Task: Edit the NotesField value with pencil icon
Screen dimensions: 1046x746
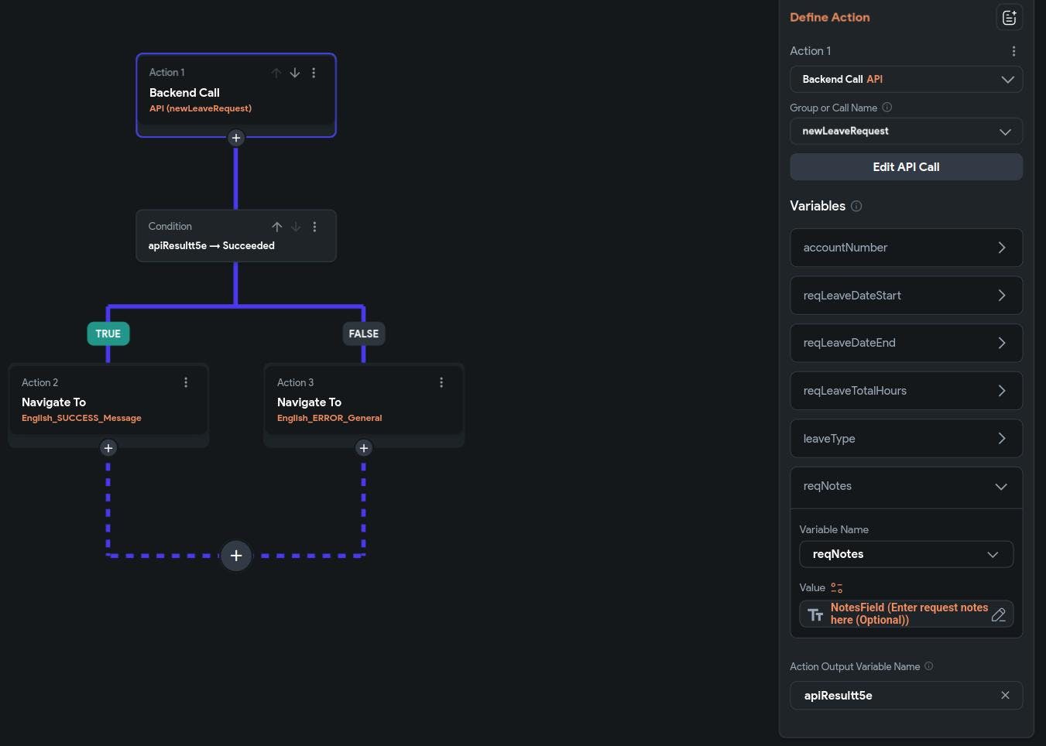Action: pos(999,614)
